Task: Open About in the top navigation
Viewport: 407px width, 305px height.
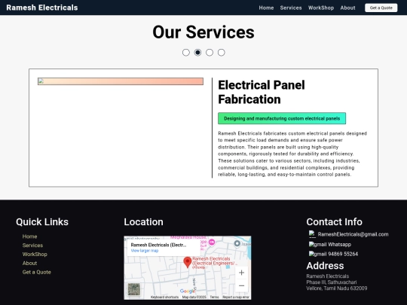Action: pos(347,8)
